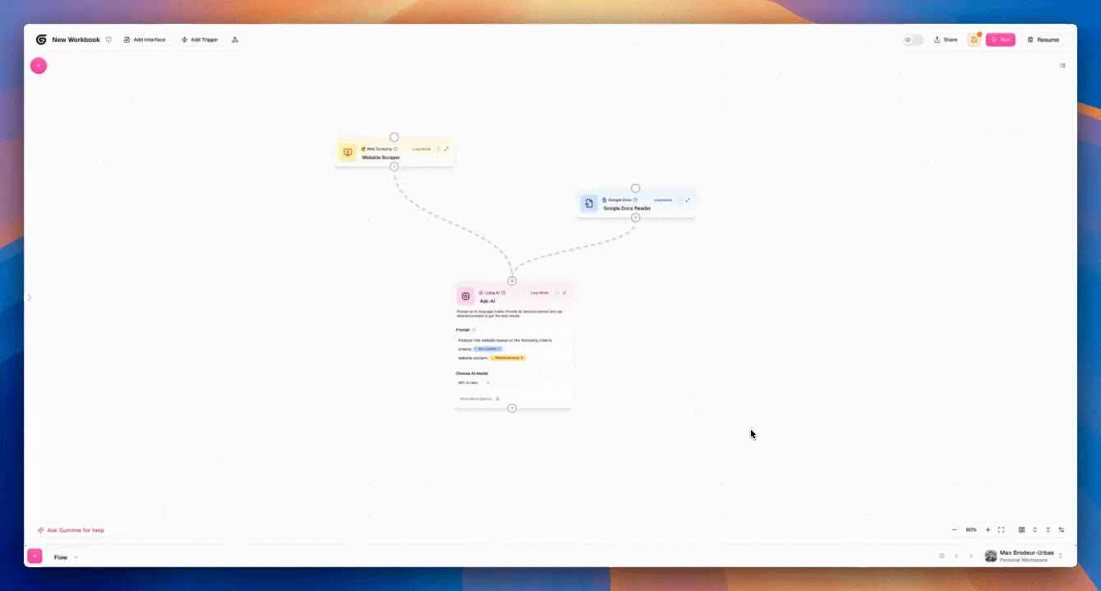The width and height of the screenshot is (1101, 591).
Task: Zoom out the canvas with minus icon
Action: click(x=954, y=529)
